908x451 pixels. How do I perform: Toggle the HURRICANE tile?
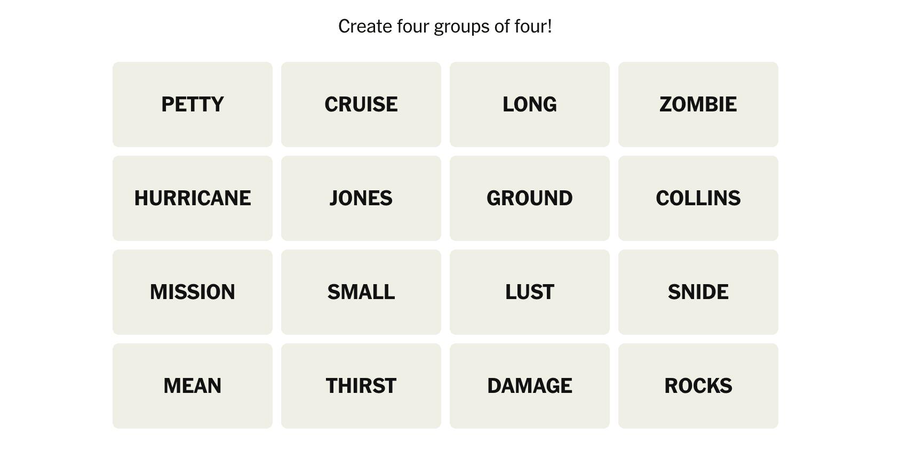(x=192, y=198)
